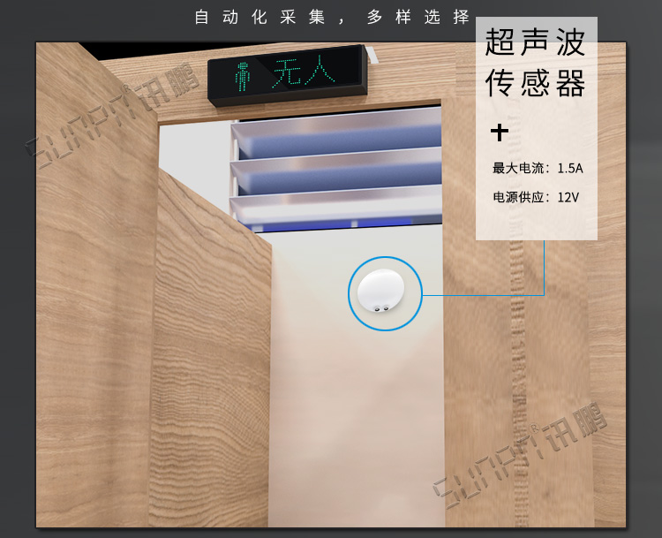Click the white ultrasonic sensor inside the blue circle
Screen dimensions: 662x538
point(380,292)
